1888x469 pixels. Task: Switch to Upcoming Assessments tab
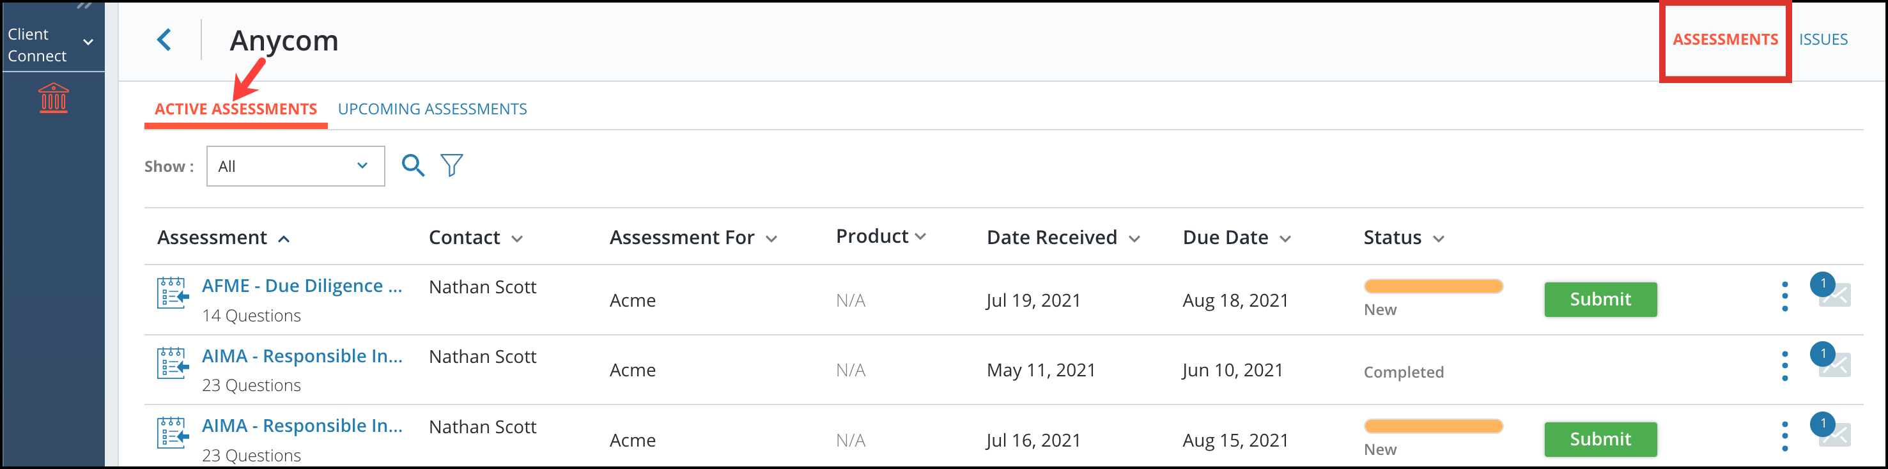click(433, 109)
